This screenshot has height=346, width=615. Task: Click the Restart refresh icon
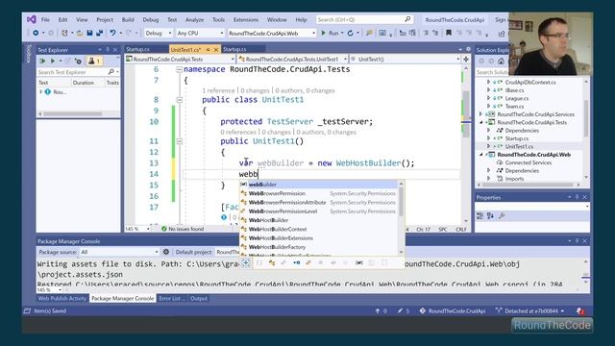(x=350, y=33)
